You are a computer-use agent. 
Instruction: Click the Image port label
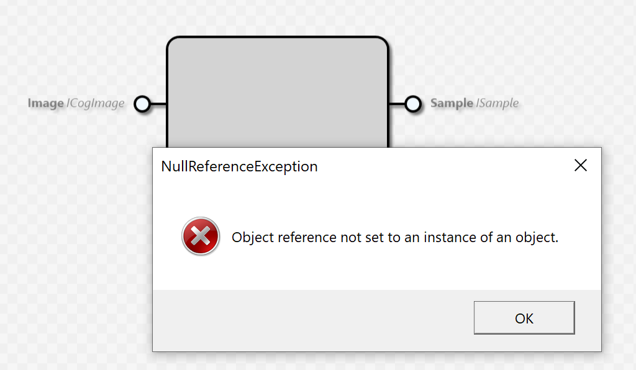point(45,103)
